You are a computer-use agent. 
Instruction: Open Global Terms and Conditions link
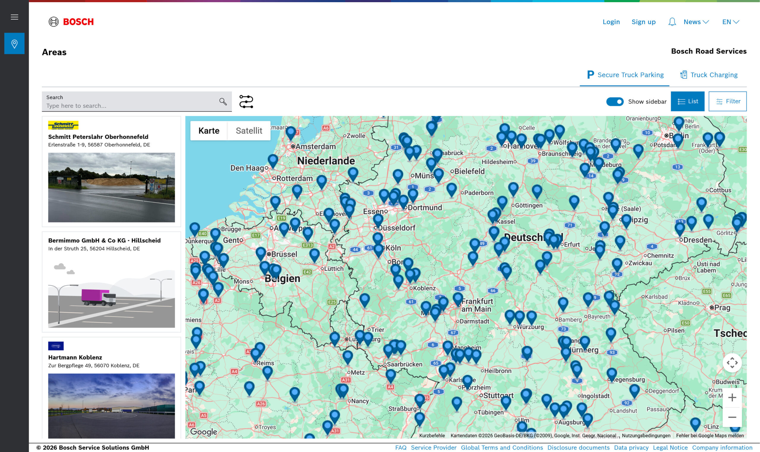[x=502, y=448]
